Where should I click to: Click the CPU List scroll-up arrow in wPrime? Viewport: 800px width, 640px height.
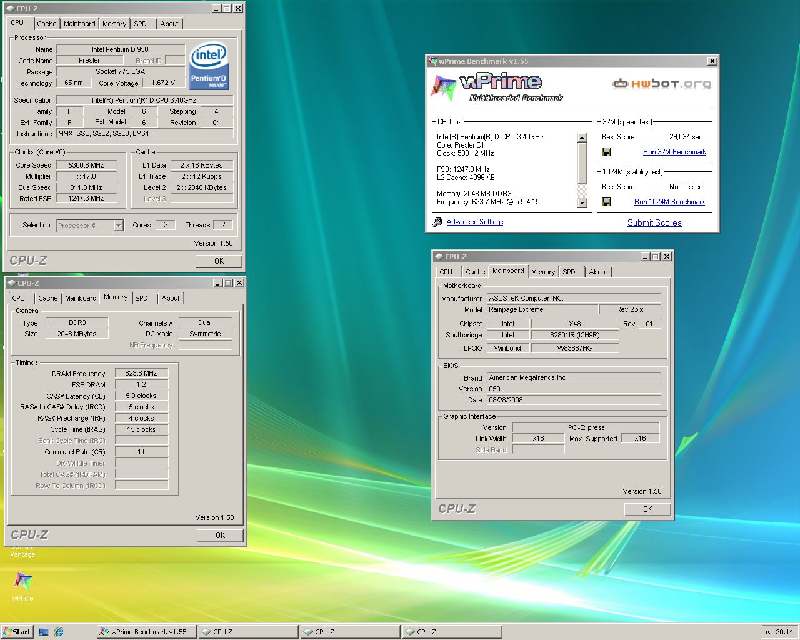click(x=582, y=137)
